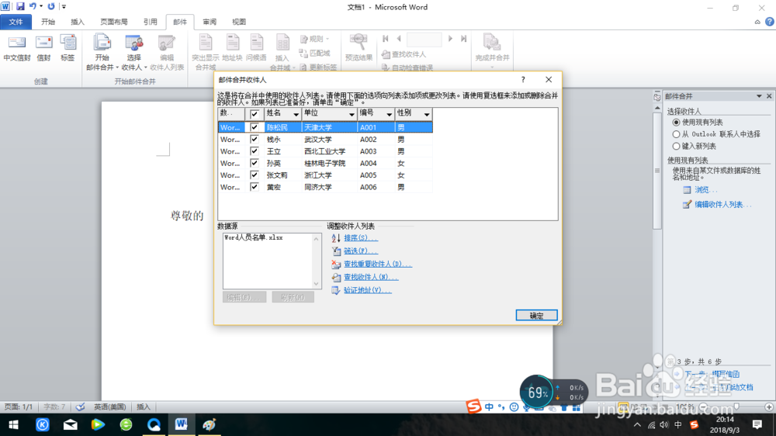Open Windows Start menu

(13, 424)
